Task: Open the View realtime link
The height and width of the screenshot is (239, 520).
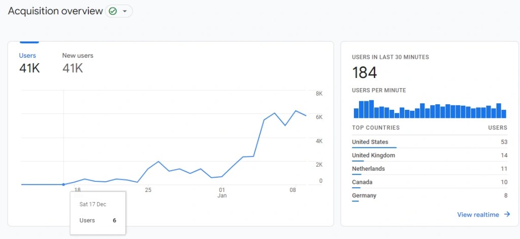Action: (x=478, y=215)
